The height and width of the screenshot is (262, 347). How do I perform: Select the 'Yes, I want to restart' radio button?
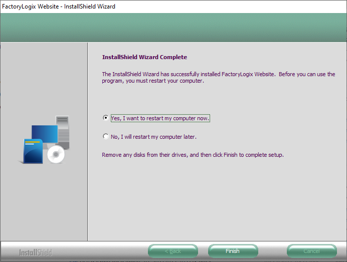(105, 118)
